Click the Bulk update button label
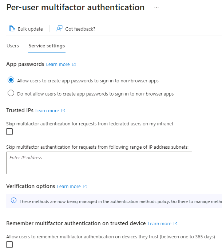The width and height of the screenshot is (222, 250). coord(30,29)
